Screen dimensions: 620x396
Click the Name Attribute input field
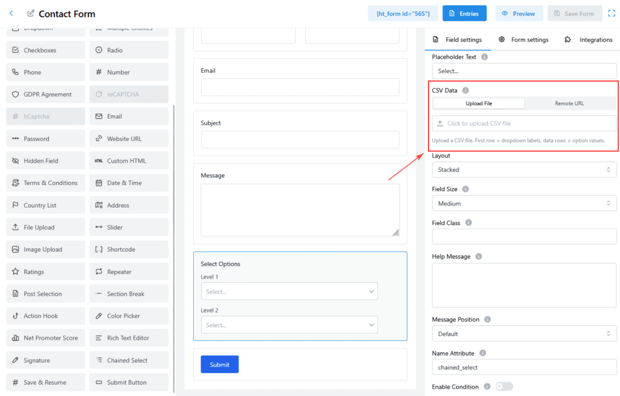[524, 367]
